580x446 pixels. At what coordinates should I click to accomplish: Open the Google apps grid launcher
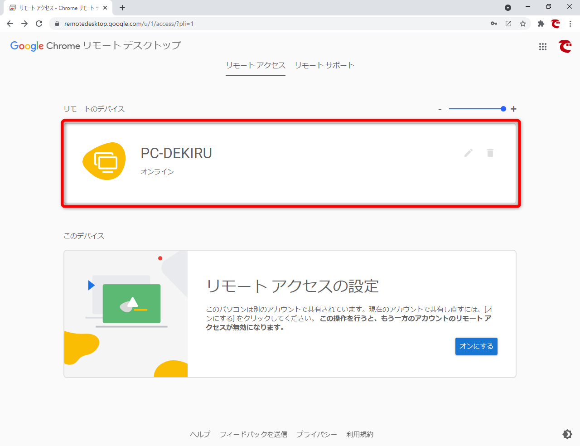pos(543,47)
